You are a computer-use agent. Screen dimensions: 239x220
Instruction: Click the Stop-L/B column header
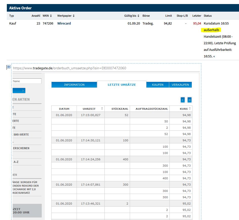click(x=182, y=16)
